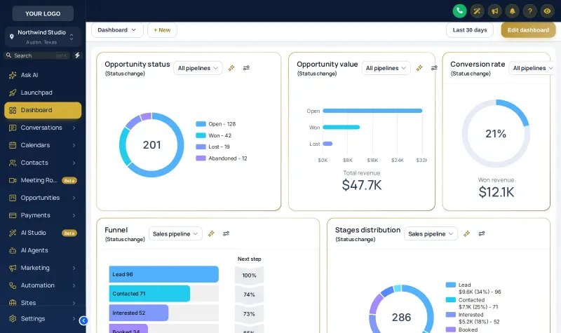The width and height of the screenshot is (561, 333).
Task: Click the AI sparkle icon on Opportunity status card
Action: (231, 67)
